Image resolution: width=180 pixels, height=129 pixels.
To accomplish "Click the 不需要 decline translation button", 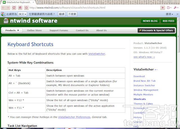I will (72, 14).
